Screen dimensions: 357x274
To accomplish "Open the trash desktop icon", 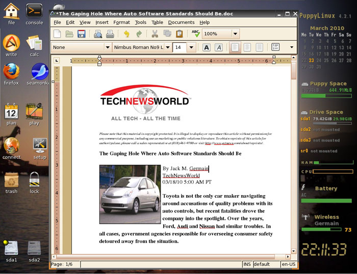I will [x=11, y=183].
